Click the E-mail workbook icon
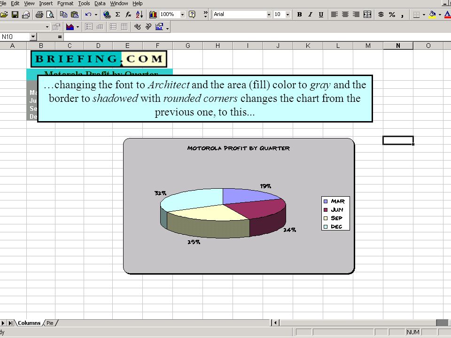 (x=26, y=15)
